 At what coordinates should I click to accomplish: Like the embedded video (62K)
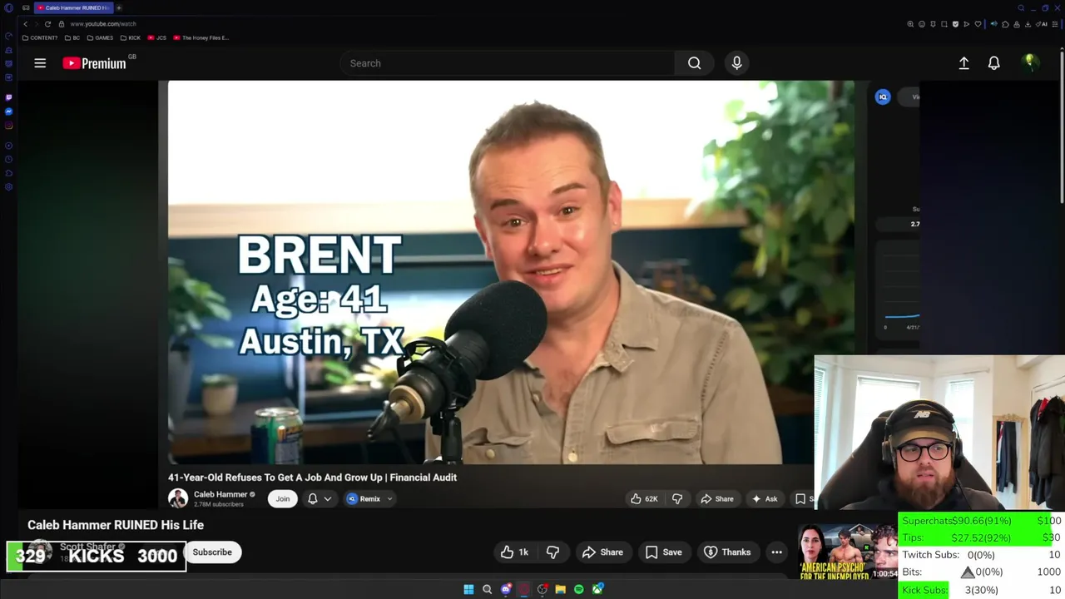(x=644, y=499)
